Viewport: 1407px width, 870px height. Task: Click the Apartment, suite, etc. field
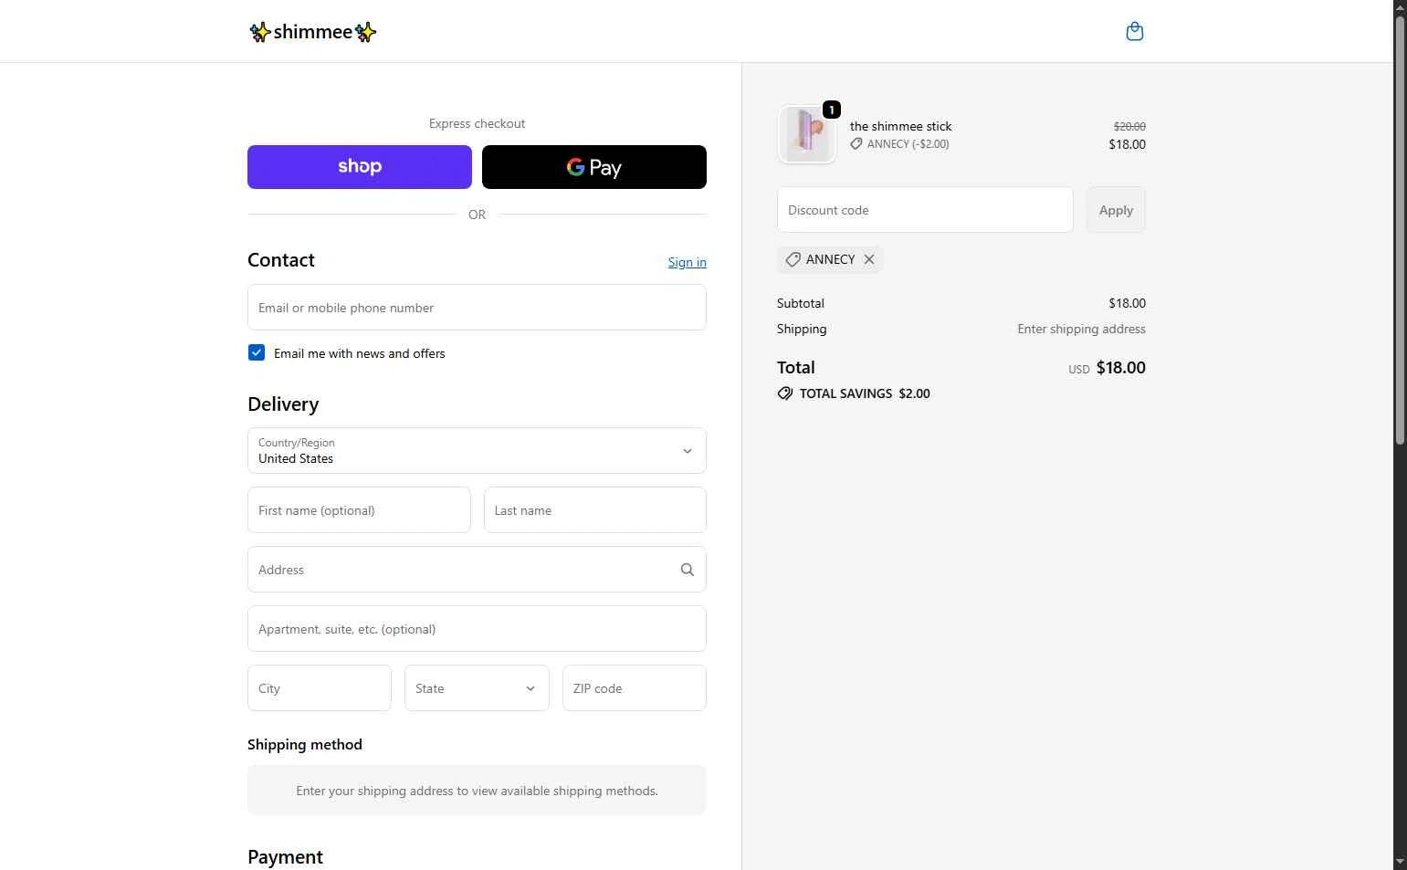point(477,629)
